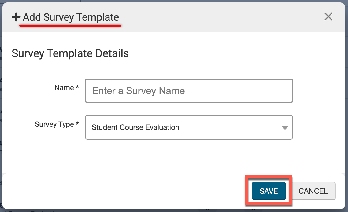Image resolution: width=348 pixels, height=212 pixels.
Task: Click the Survey Type dropdown arrow
Action: click(285, 128)
